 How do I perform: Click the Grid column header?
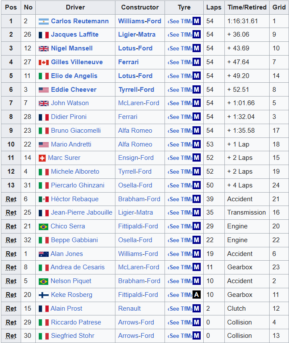point(279,7)
